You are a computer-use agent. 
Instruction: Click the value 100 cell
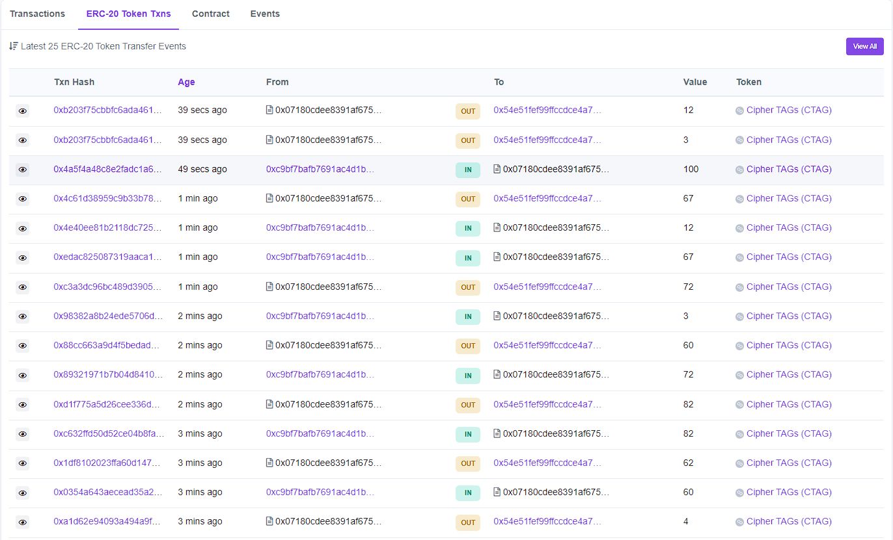point(691,169)
